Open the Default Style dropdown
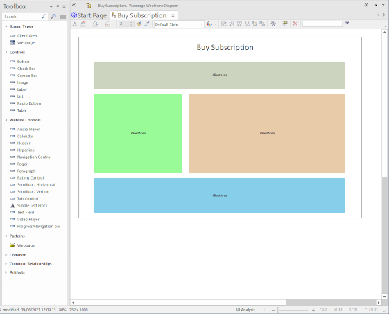389x314 pixels. coord(179,24)
